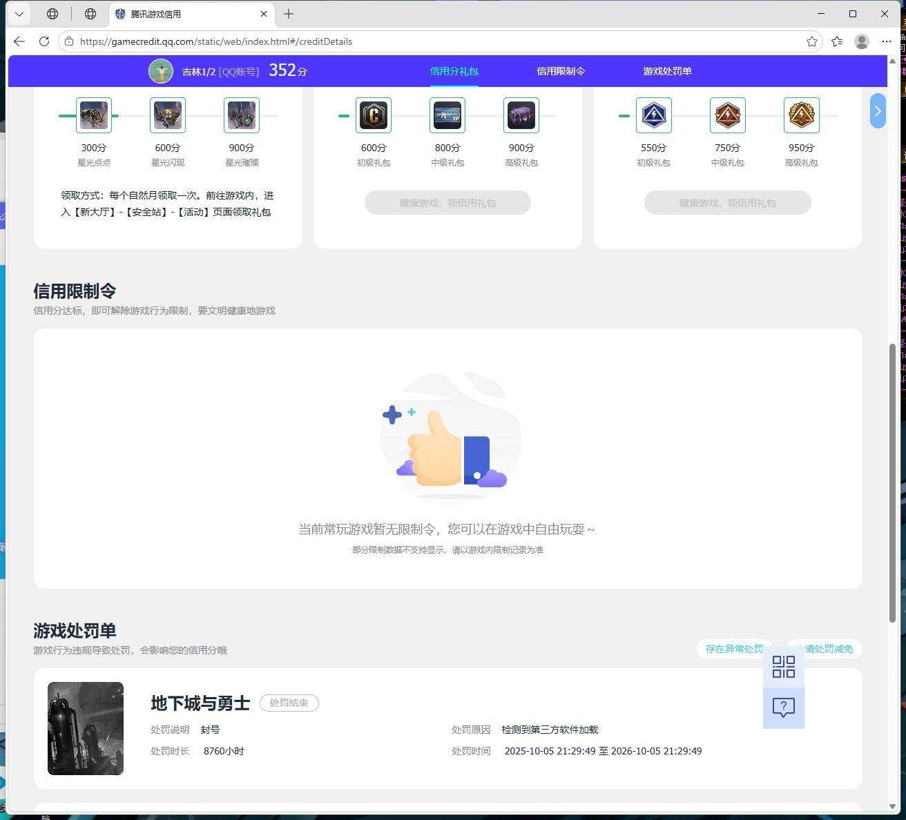
Task: Click the scrollbar down arrow
Action: tap(892, 806)
